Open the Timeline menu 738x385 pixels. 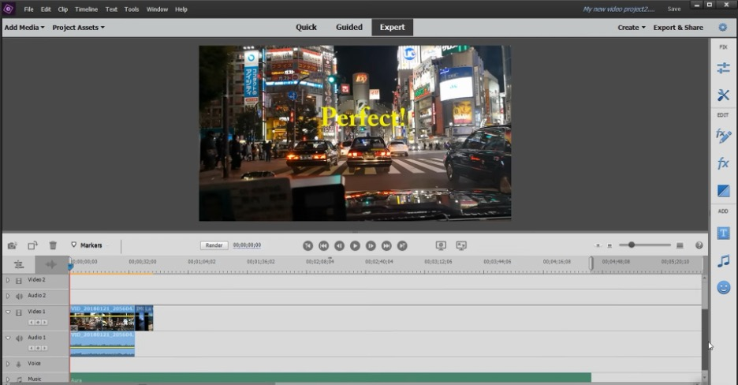[86, 9]
